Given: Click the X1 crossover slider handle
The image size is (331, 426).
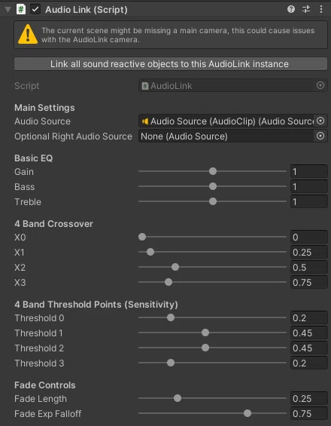Looking at the screenshot, I should [x=150, y=252].
